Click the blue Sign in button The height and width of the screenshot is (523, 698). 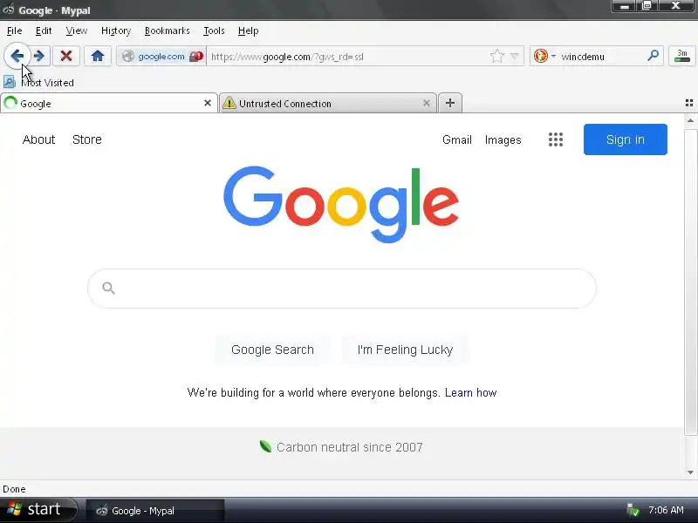[x=625, y=139]
